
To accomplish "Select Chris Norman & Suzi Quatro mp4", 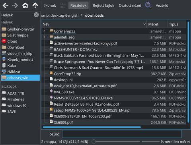I will coord(114,68).
